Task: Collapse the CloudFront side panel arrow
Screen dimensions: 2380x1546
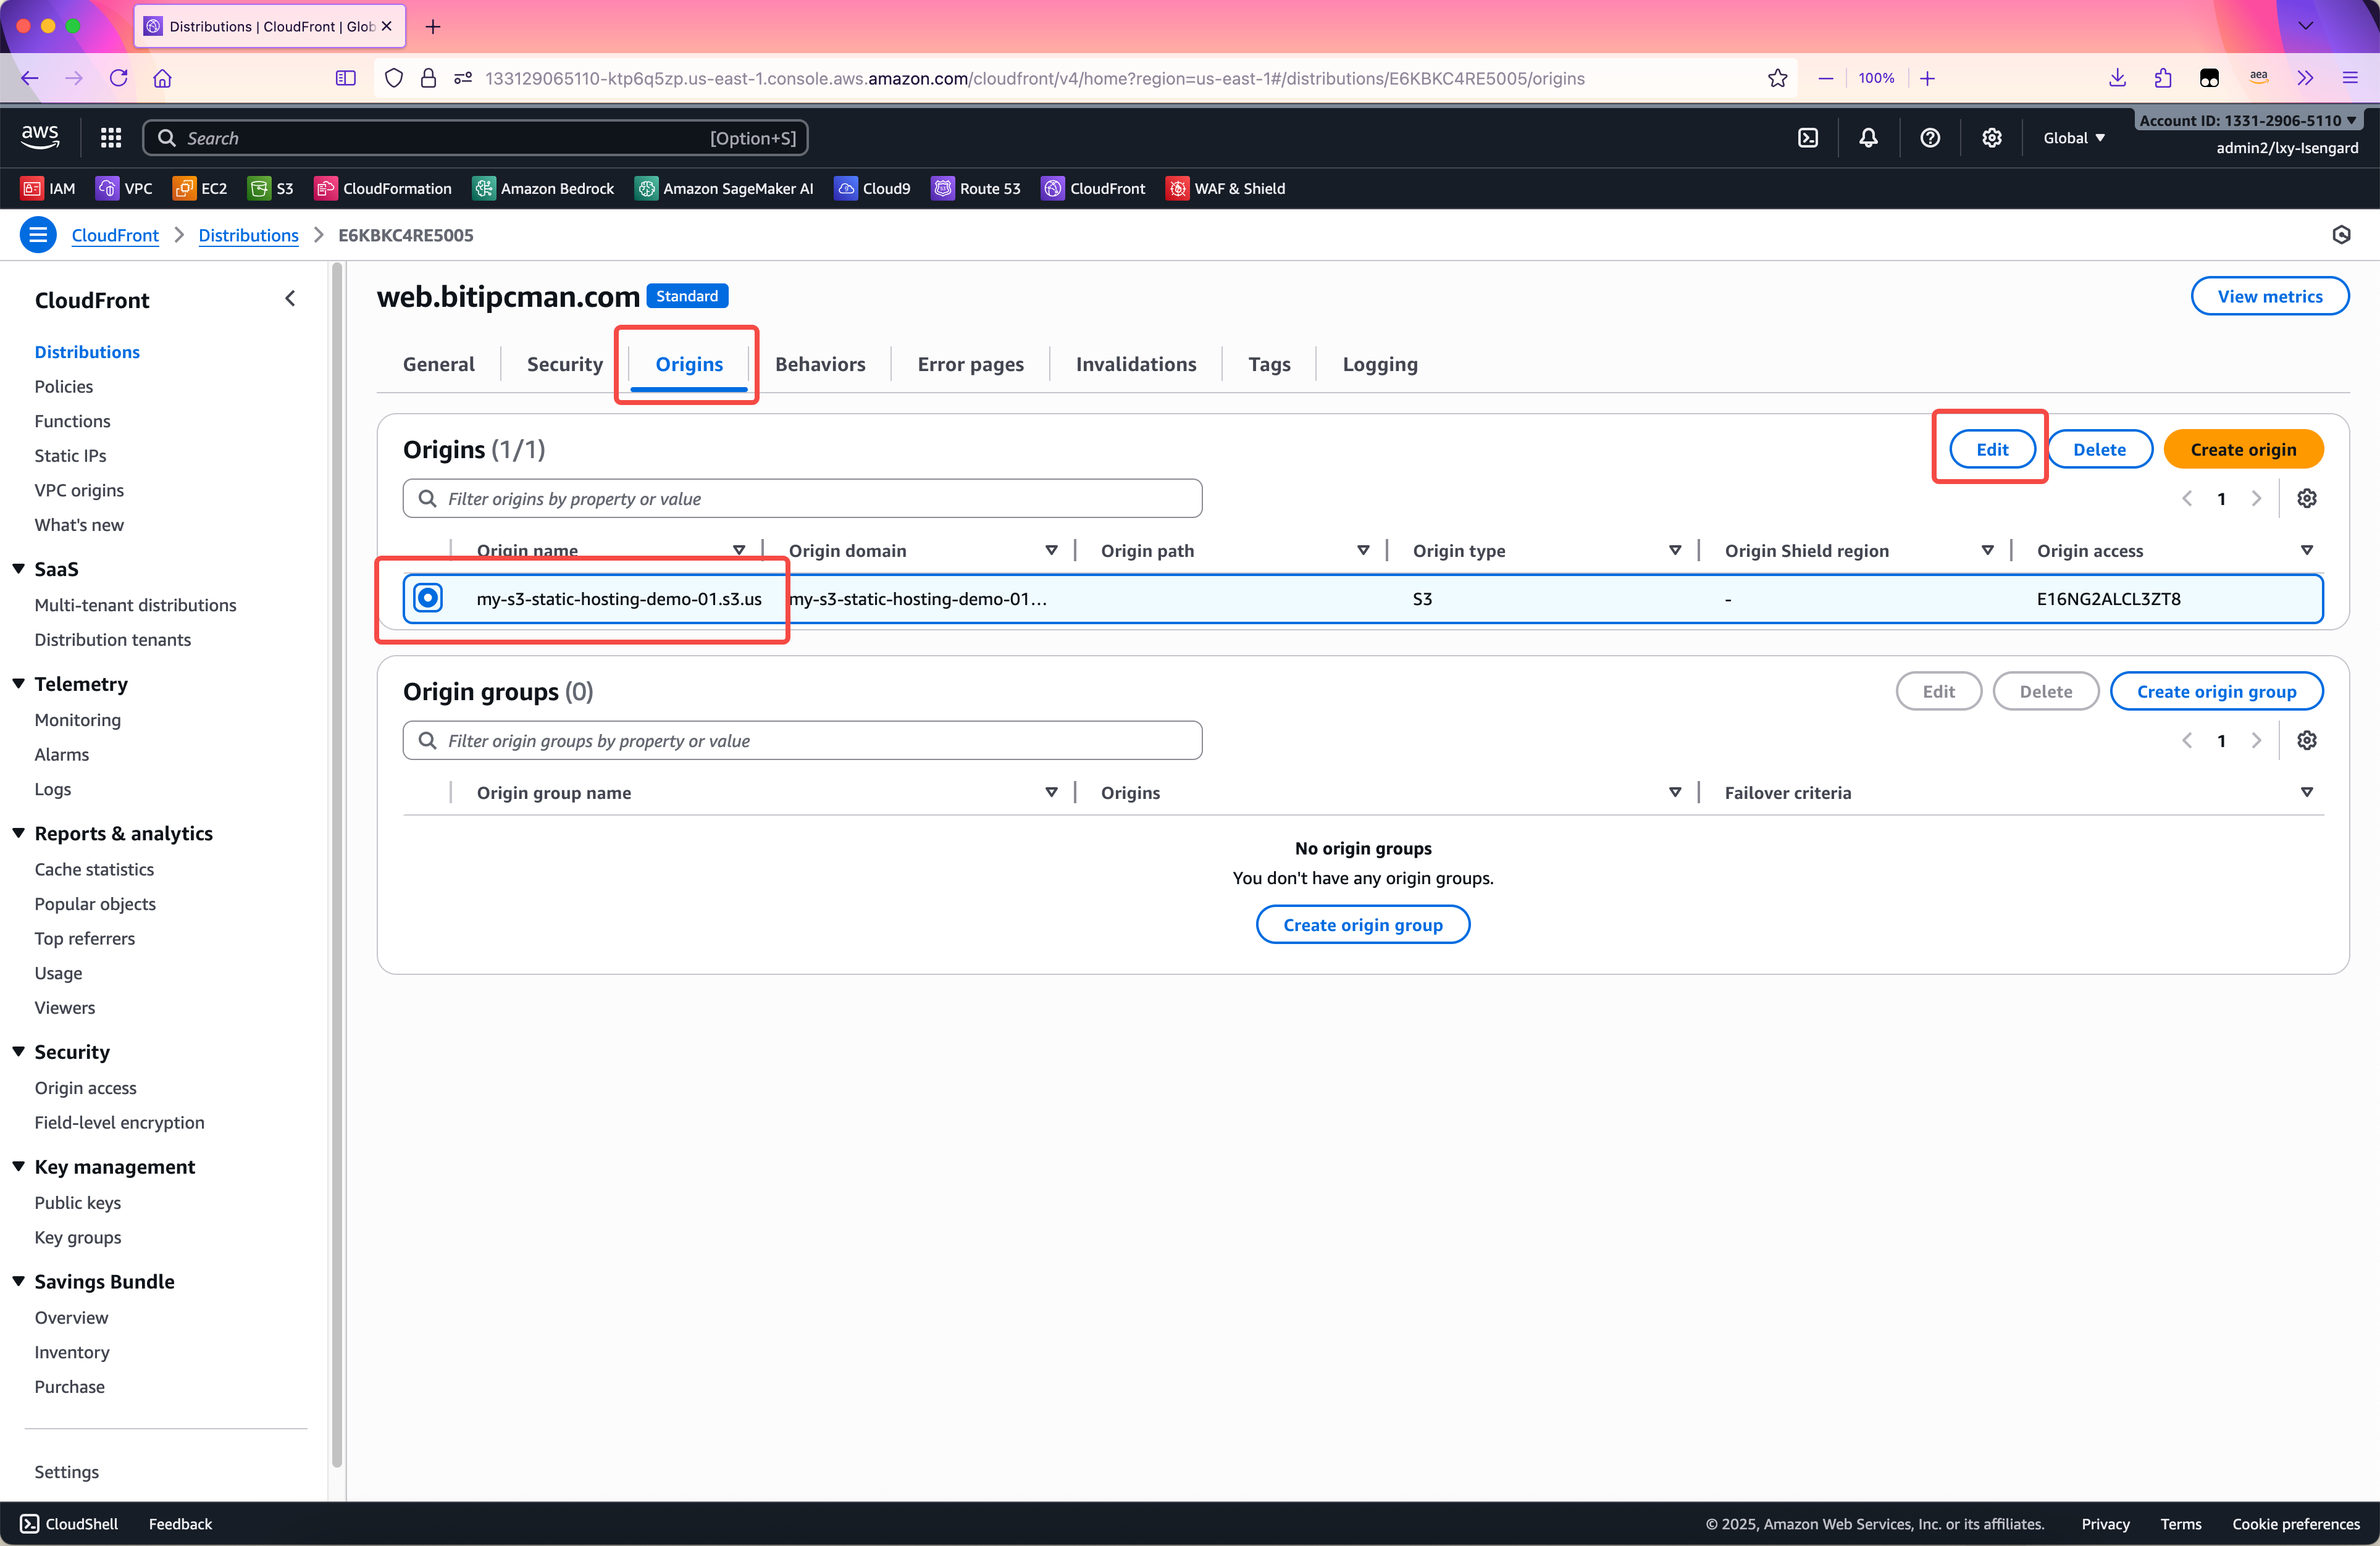Action: click(x=290, y=298)
